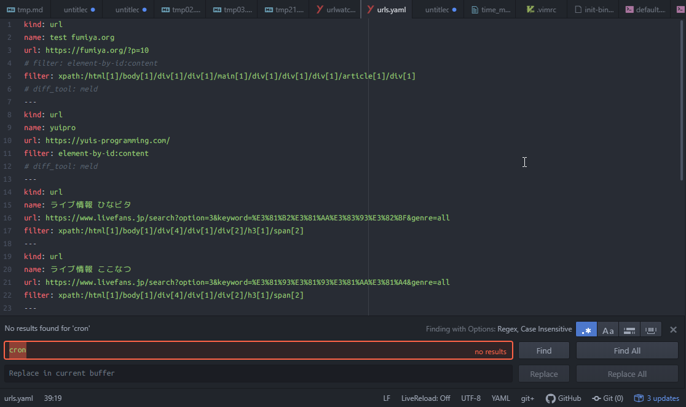Viewport: 686px width, 407px height.
Task: Toggle case-sensitive matching (Aa)
Action: pyautogui.click(x=607, y=330)
